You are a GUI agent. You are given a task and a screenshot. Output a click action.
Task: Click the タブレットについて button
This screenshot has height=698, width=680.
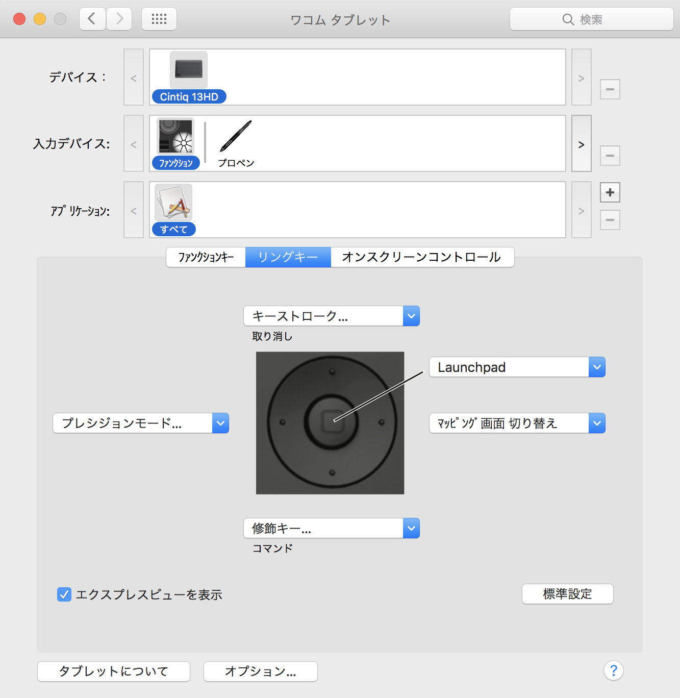pos(114,671)
